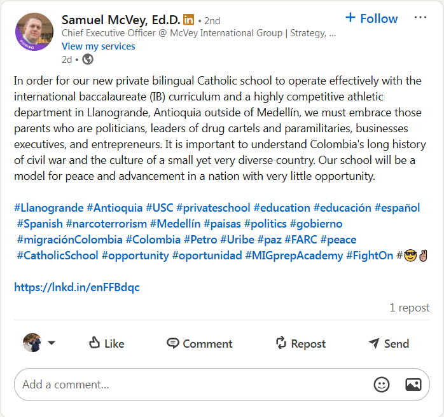The height and width of the screenshot is (417, 444).
Task: Open the lnkd.in shortened link
Action: click(77, 287)
